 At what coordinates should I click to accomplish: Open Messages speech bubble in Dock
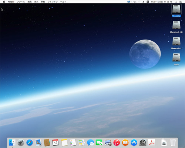point(90,142)
